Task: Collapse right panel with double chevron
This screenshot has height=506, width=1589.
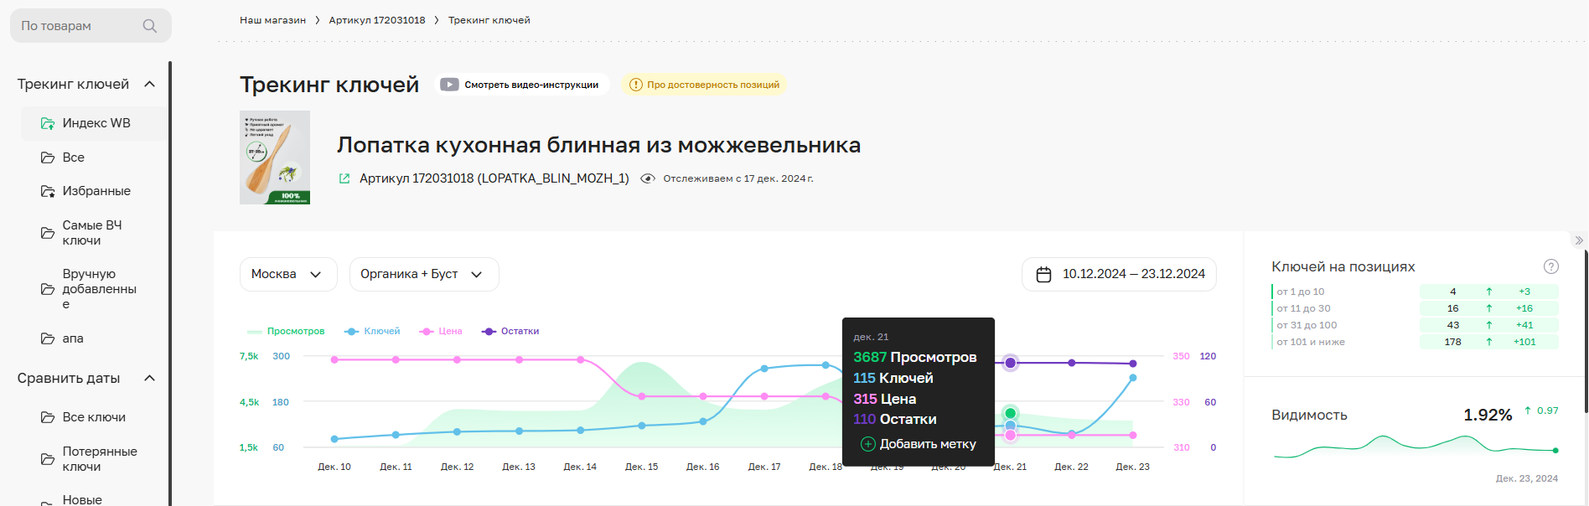Action: [x=1579, y=240]
